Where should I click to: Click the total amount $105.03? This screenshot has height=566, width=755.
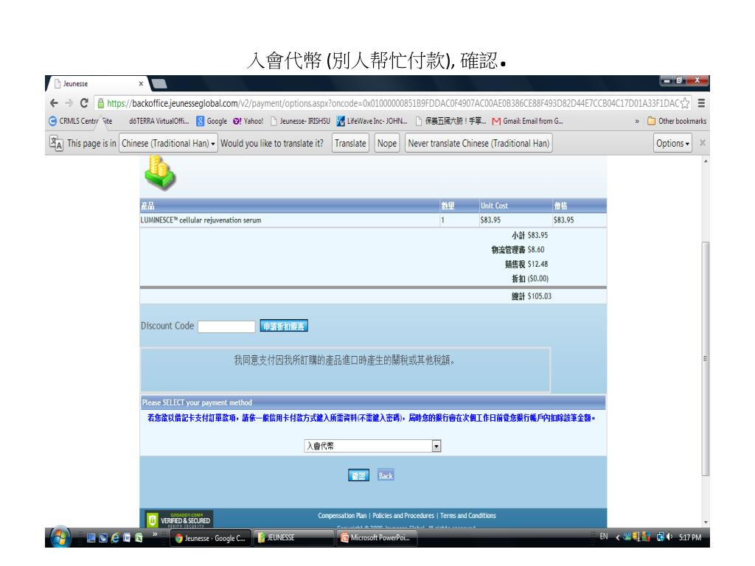539,296
